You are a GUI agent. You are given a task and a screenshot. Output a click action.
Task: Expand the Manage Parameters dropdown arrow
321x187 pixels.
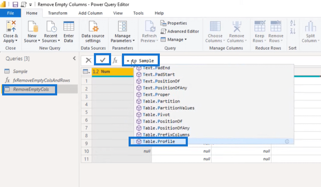[134, 41]
